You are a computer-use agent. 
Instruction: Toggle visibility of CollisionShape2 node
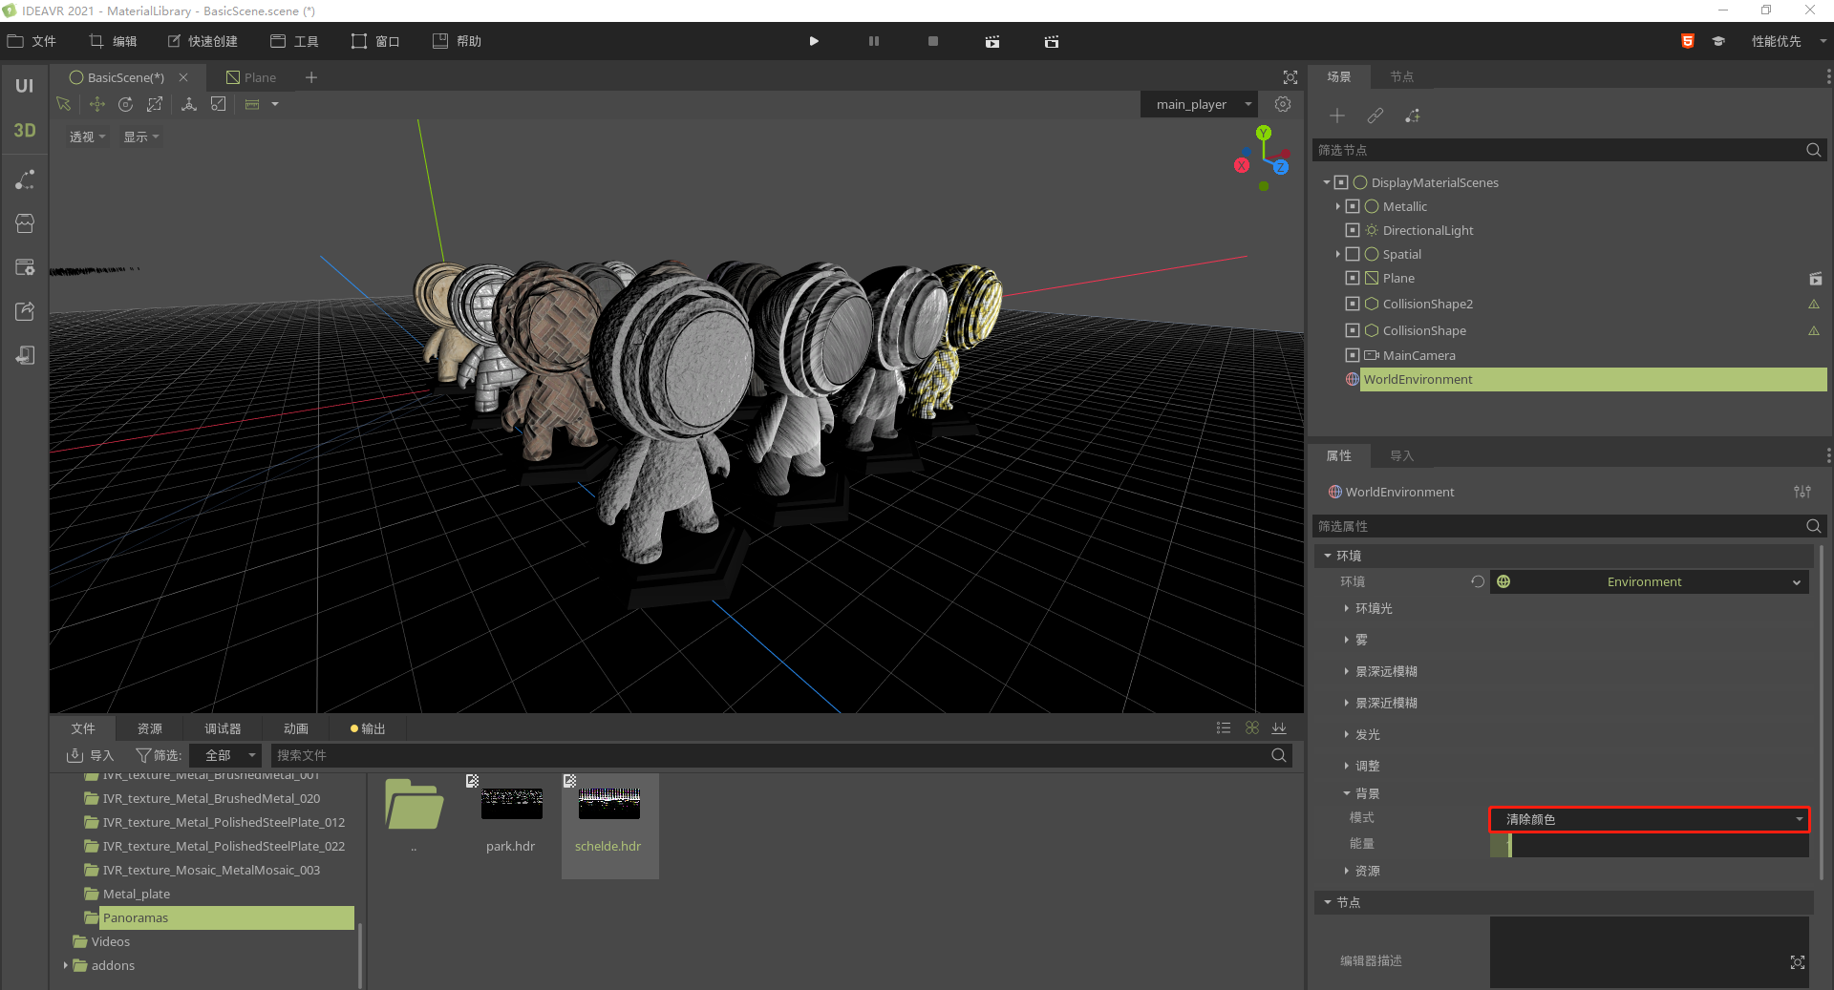pyautogui.click(x=1353, y=304)
